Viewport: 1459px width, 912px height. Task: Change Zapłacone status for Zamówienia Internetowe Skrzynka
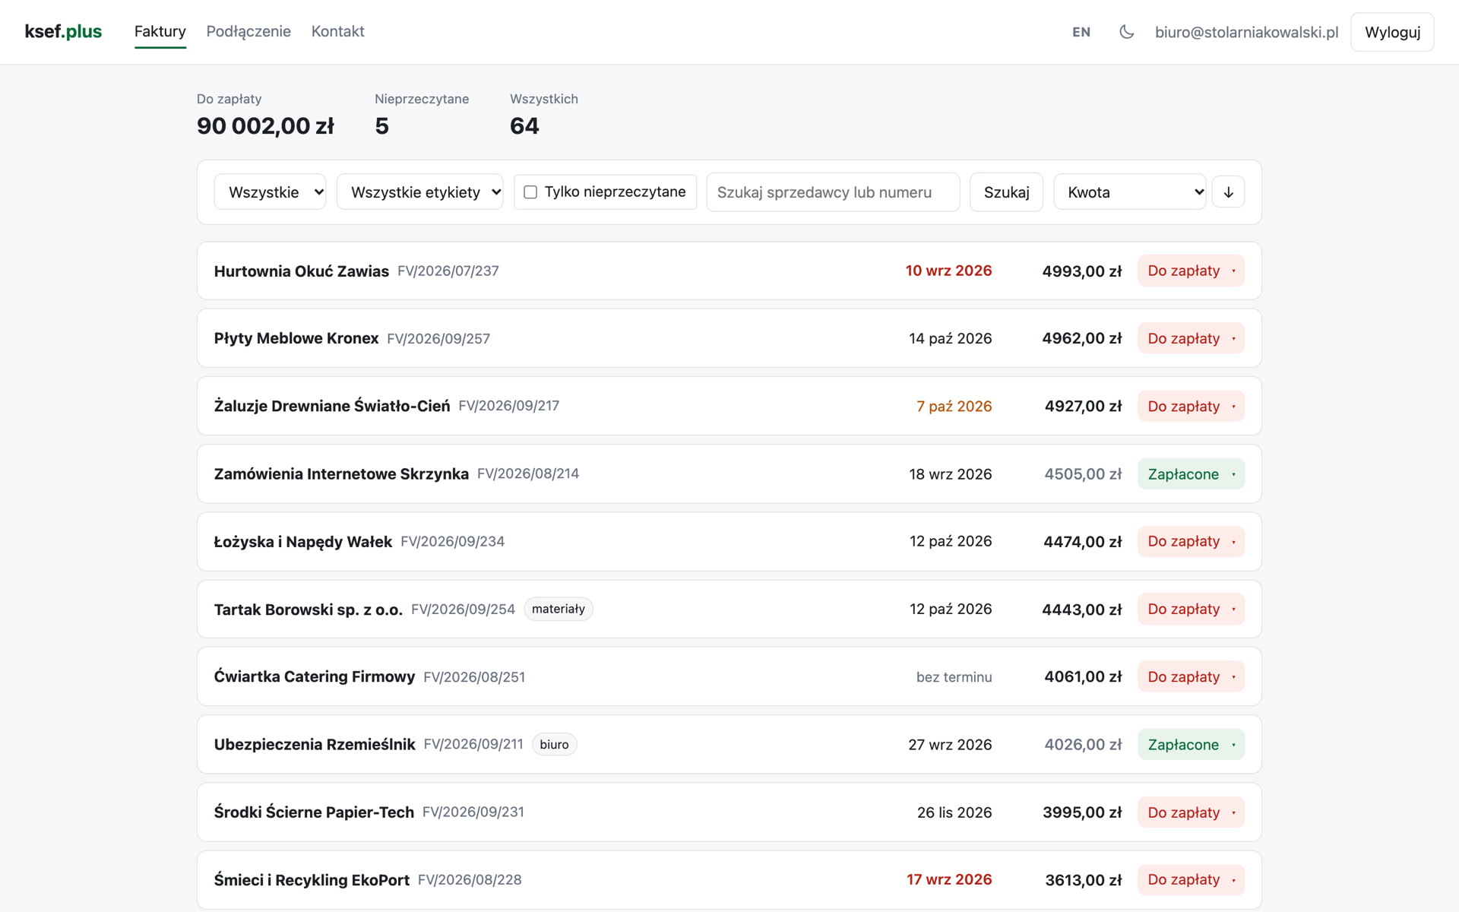coord(1191,474)
